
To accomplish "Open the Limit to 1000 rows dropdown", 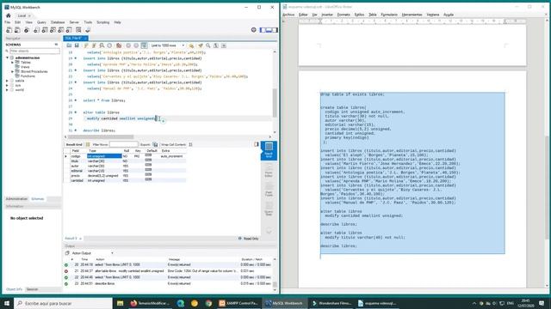I will click(x=168, y=45).
